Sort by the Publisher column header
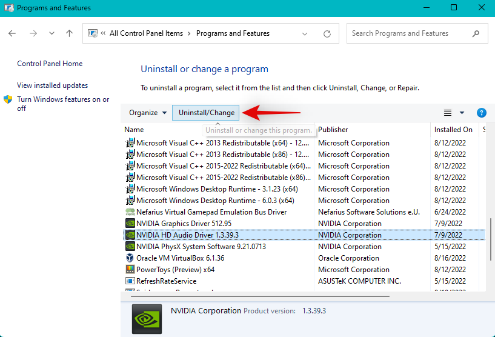Screen dimensions: 495x337 click(333, 130)
